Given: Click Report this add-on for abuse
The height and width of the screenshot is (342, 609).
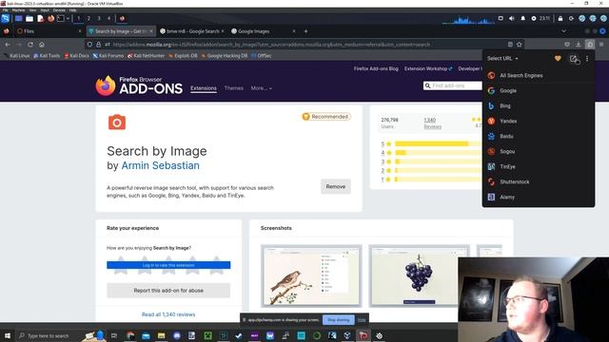Looking at the screenshot, I should [x=168, y=291].
